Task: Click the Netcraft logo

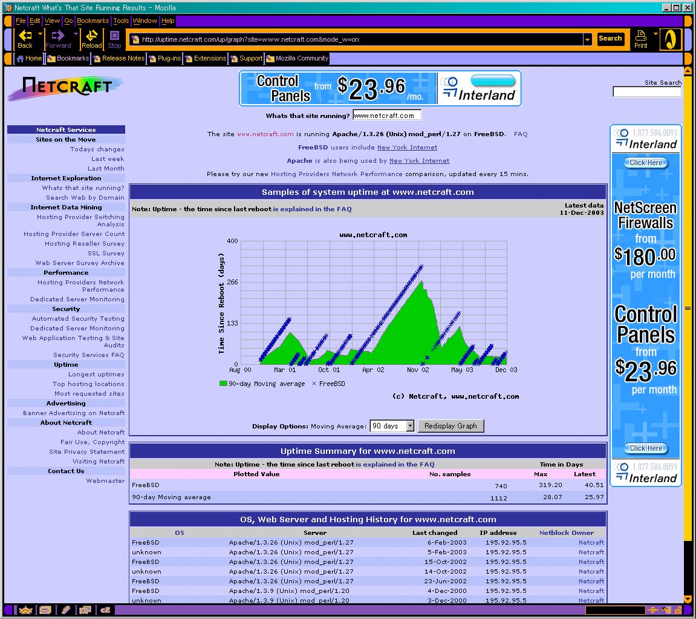Action: [66, 88]
